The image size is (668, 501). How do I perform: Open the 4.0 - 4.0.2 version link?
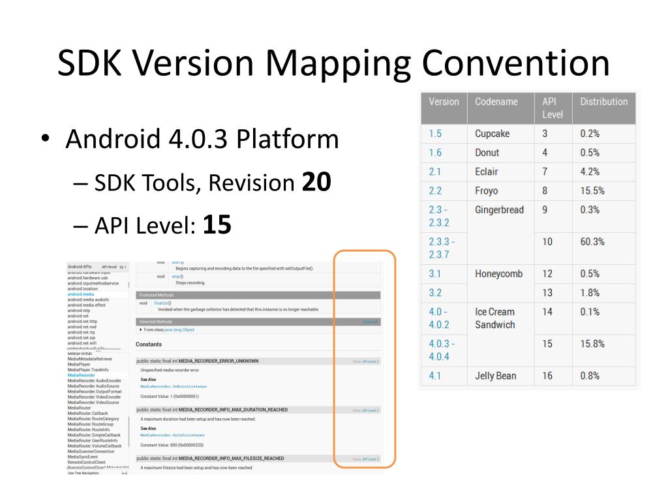click(x=439, y=318)
